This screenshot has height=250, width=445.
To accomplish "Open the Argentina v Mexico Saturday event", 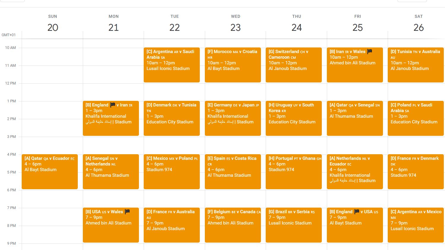I will click(416, 225).
